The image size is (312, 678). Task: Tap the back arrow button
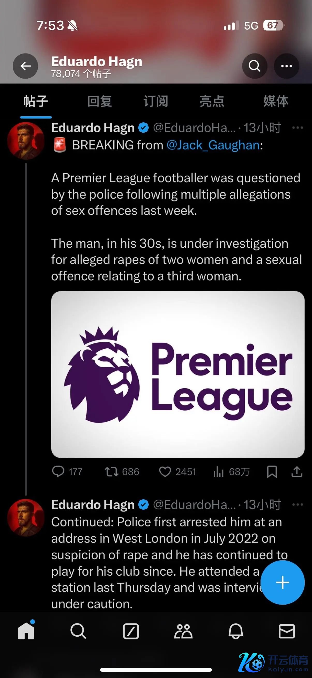tap(25, 66)
